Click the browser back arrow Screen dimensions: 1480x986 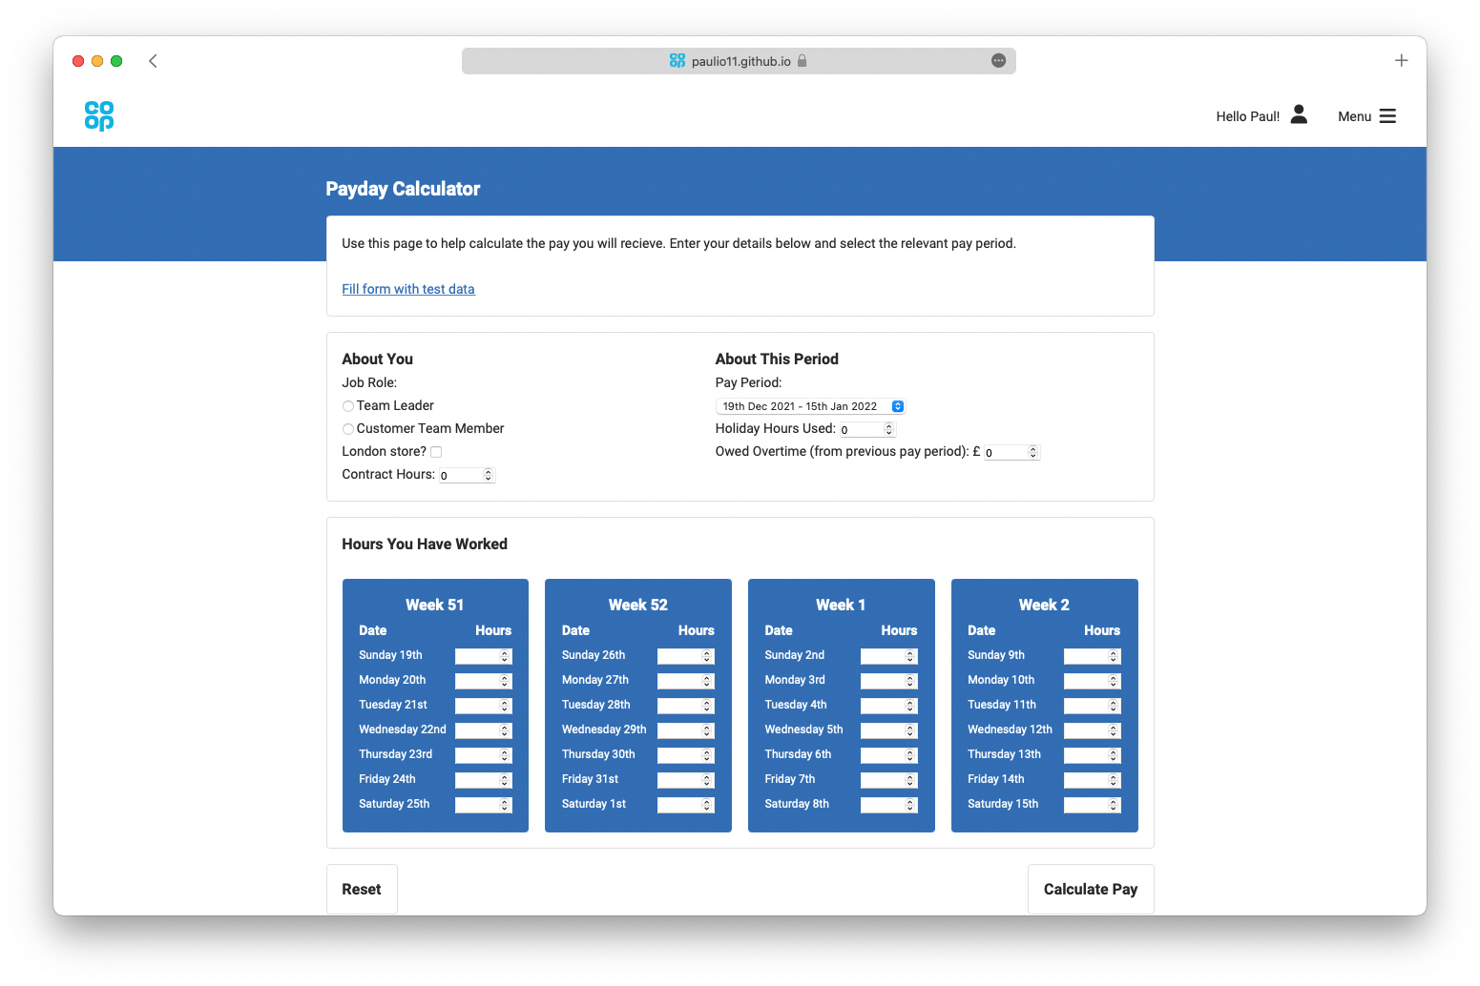(153, 61)
